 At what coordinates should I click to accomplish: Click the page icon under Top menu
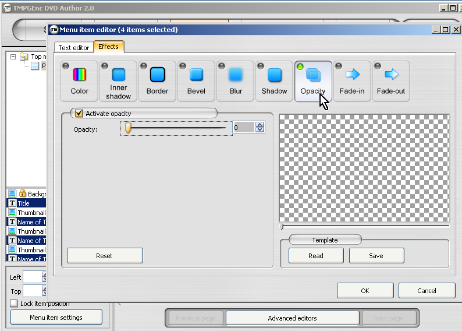point(35,65)
